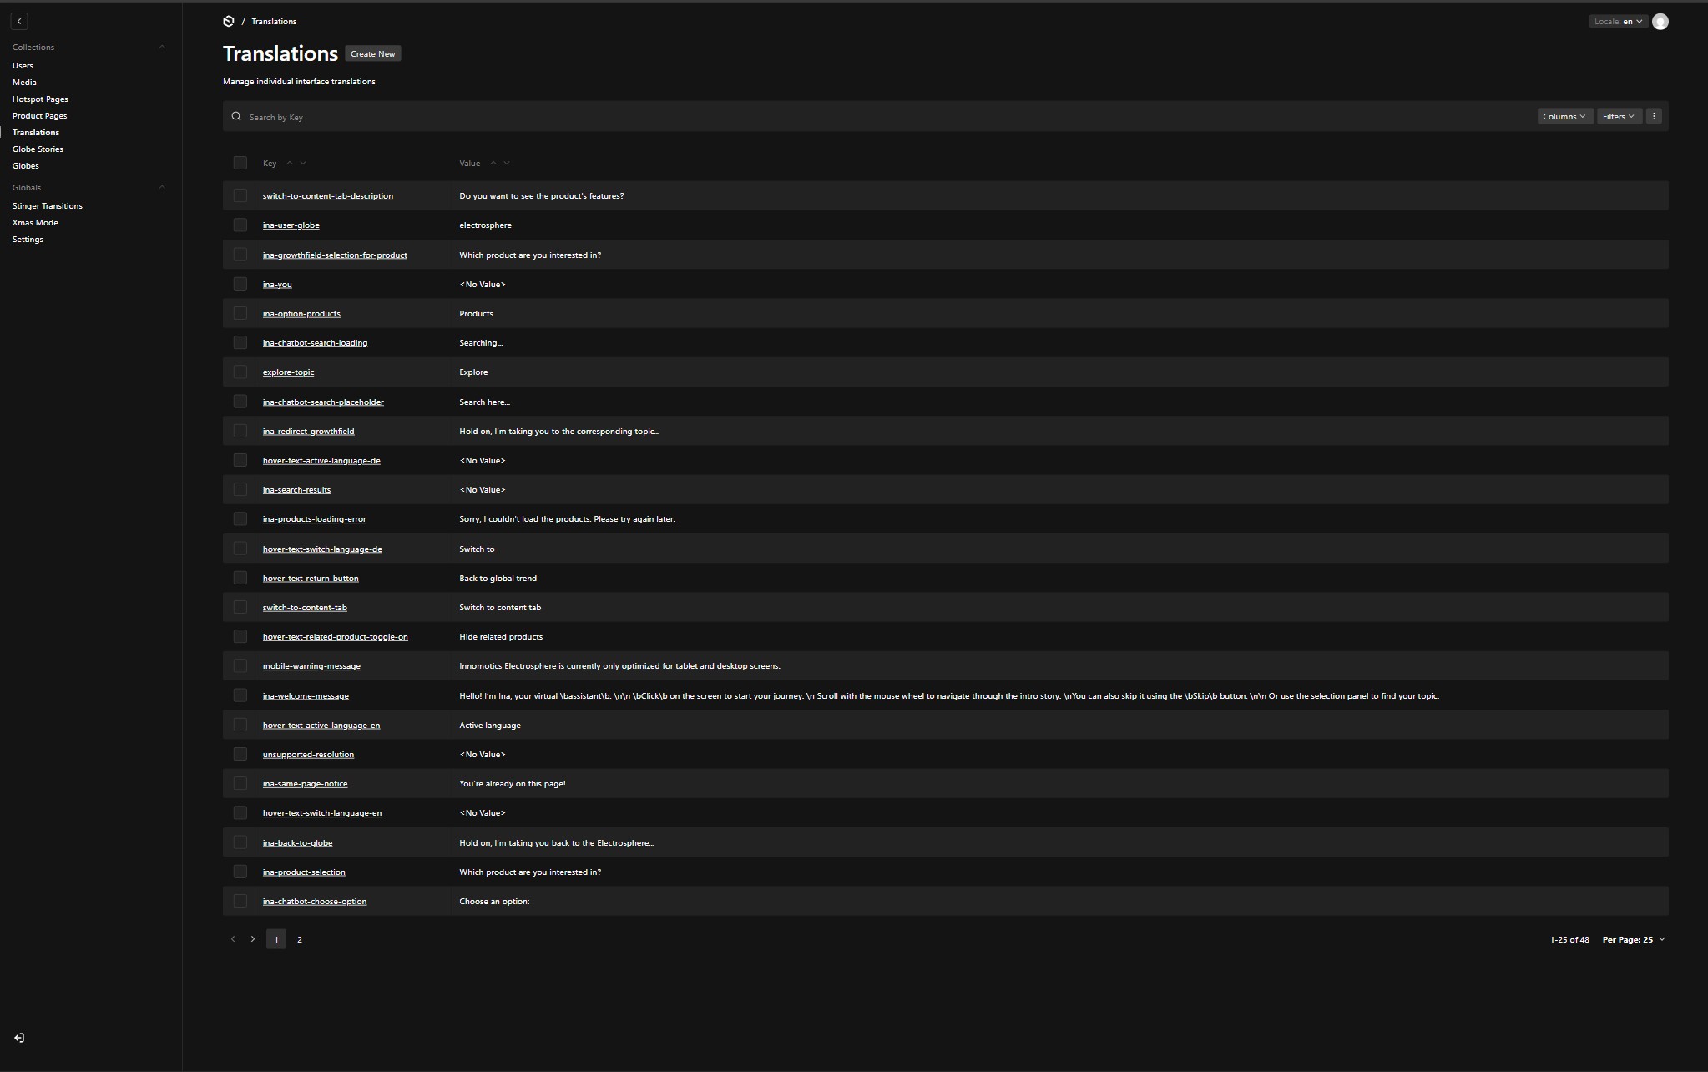Viewport: 1708px width, 1072px height.
Task: Open the Locale dropdown
Action: pos(1618,22)
